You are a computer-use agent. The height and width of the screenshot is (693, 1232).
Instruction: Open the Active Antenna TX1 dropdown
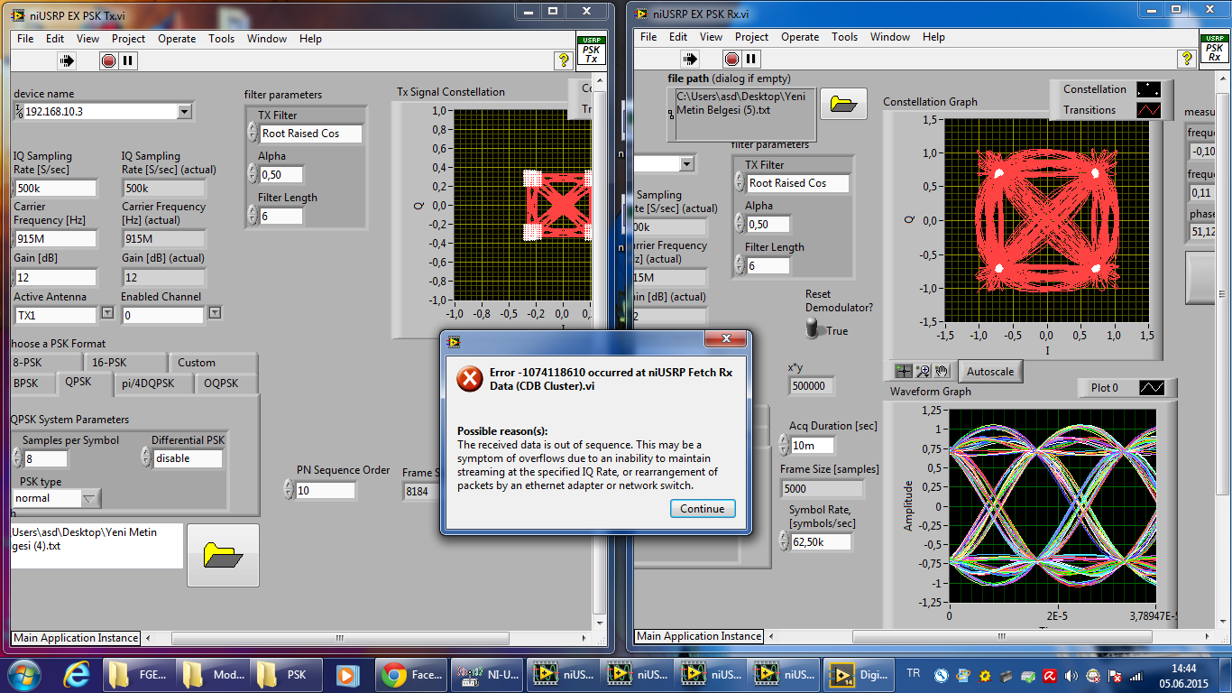106,313
